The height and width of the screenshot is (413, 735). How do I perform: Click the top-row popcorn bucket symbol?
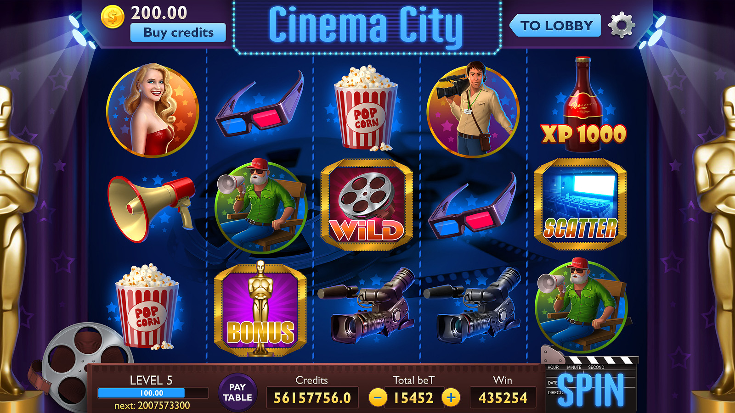(366, 108)
